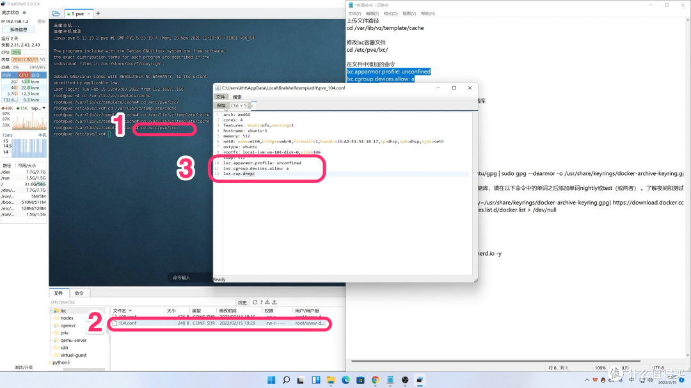Click the folder connection manager icon top left
Viewport: 691px width, 388px height.
pyautogui.click(x=56, y=13)
